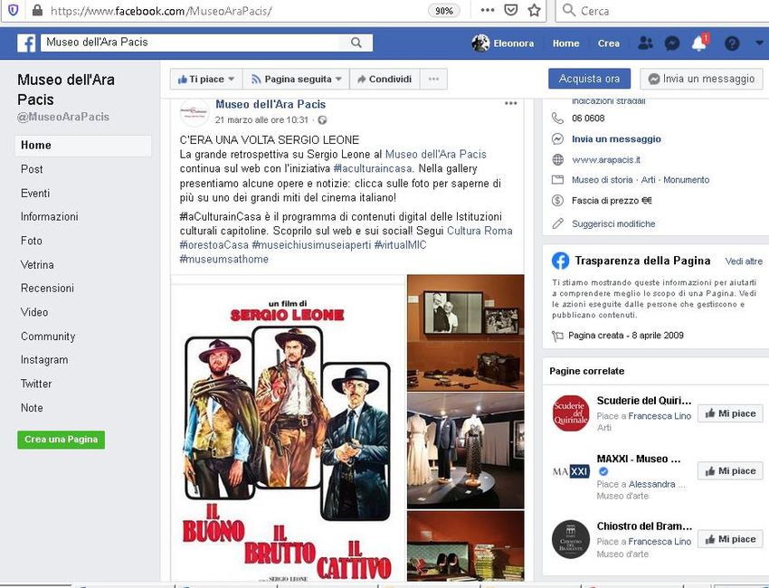Open the notifications bell
The height and width of the screenshot is (588, 769).
point(698,43)
